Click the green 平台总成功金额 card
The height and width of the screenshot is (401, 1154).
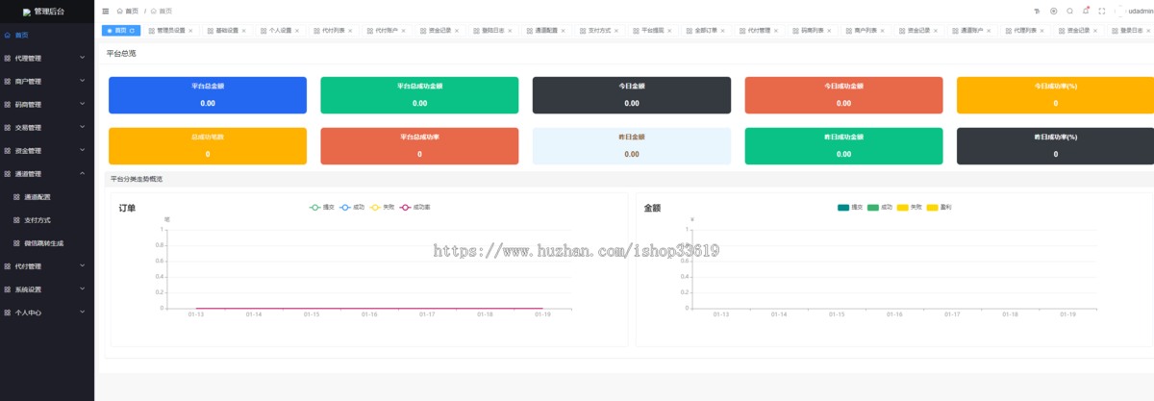pyautogui.click(x=420, y=95)
